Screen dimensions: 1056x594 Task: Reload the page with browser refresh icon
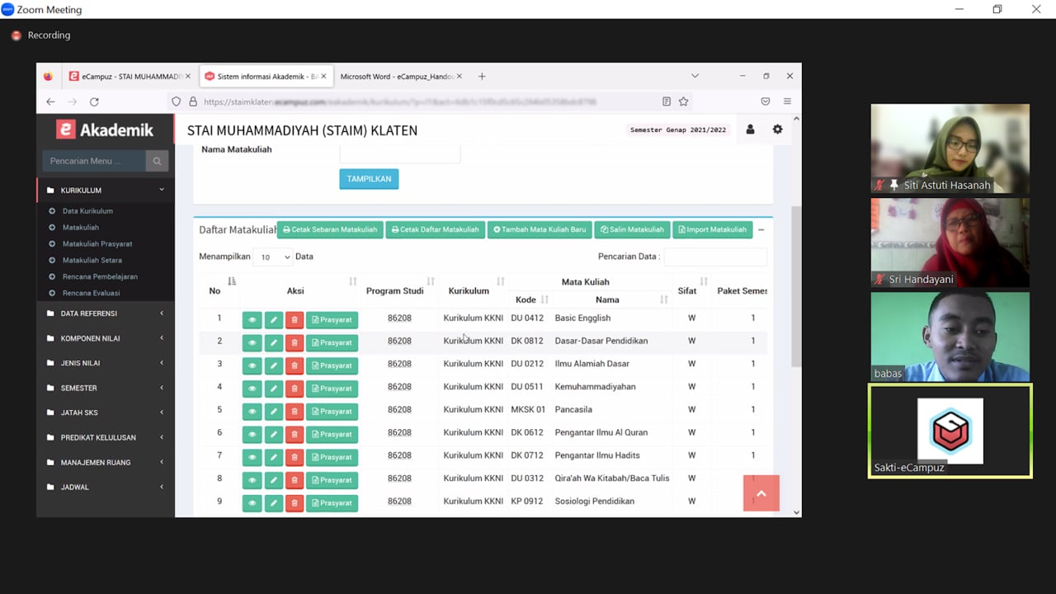click(x=94, y=101)
